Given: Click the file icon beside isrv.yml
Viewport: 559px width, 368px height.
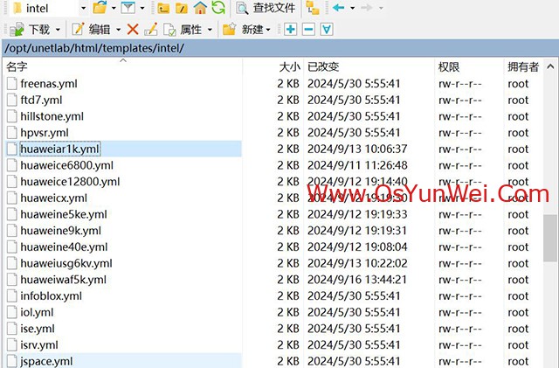Looking at the screenshot, I should [12, 345].
